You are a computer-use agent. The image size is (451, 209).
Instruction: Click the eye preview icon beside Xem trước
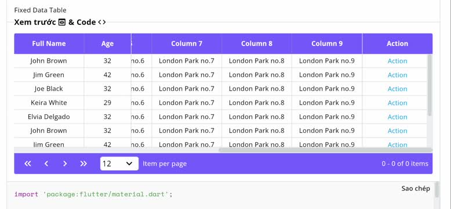tap(62, 22)
